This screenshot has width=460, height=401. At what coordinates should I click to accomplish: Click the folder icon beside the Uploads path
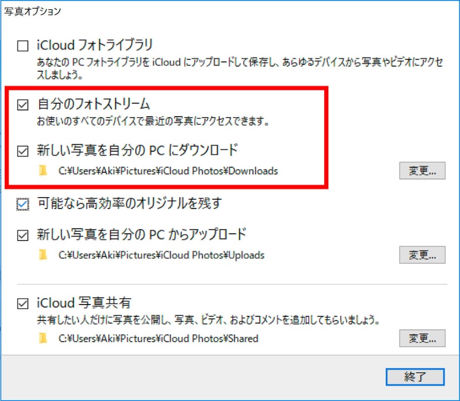tap(43, 255)
